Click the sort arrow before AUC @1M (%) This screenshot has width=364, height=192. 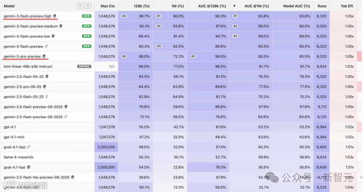pos(235,6)
